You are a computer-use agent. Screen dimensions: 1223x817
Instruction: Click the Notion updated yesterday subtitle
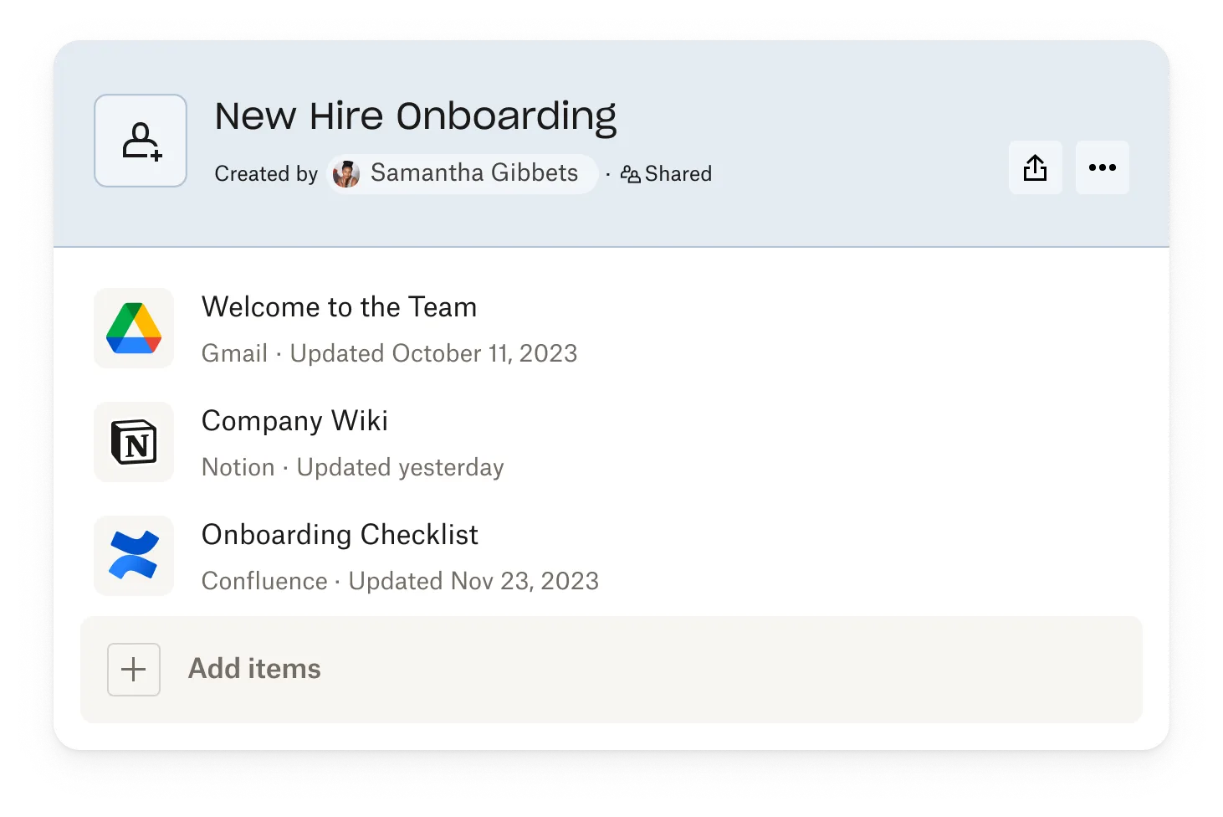pyautogui.click(x=352, y=467)
